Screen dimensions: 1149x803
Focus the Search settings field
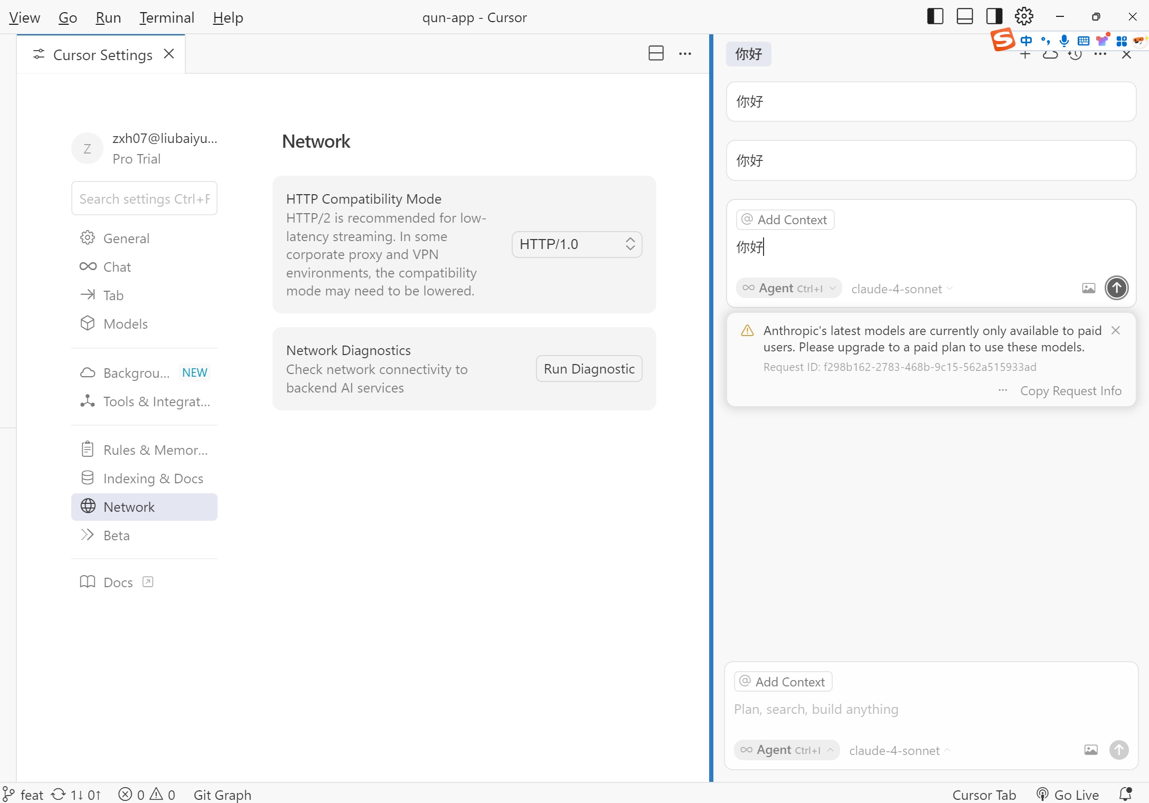pyautogui.click(x=144, y=198)
